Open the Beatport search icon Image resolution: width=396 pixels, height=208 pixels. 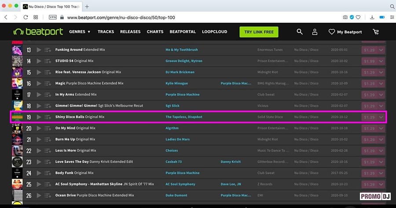(x=300, y=32)
